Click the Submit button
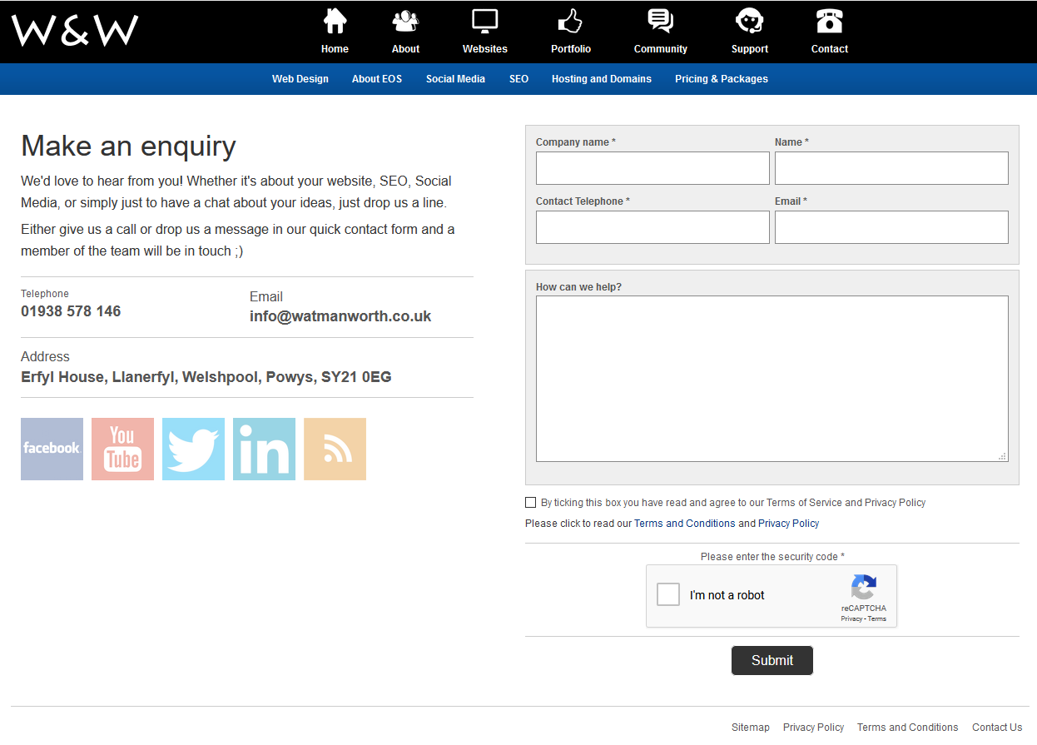The image size is (1037, 745). (772, 660)
